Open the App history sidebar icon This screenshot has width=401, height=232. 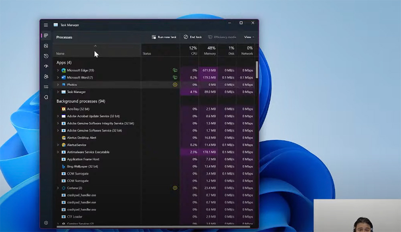46,56
